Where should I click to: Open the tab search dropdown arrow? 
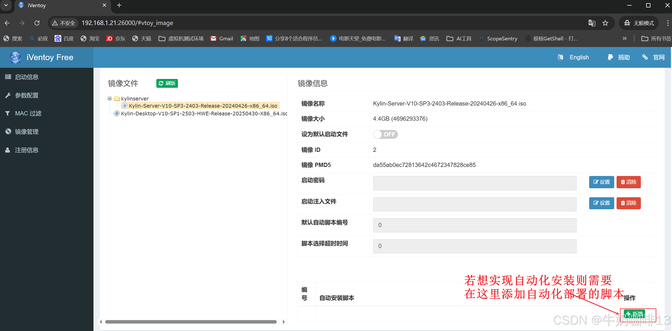click(6, 5)
